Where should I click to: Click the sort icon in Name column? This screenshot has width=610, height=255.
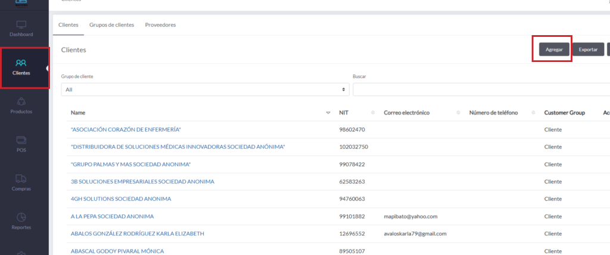pos(328,113)
